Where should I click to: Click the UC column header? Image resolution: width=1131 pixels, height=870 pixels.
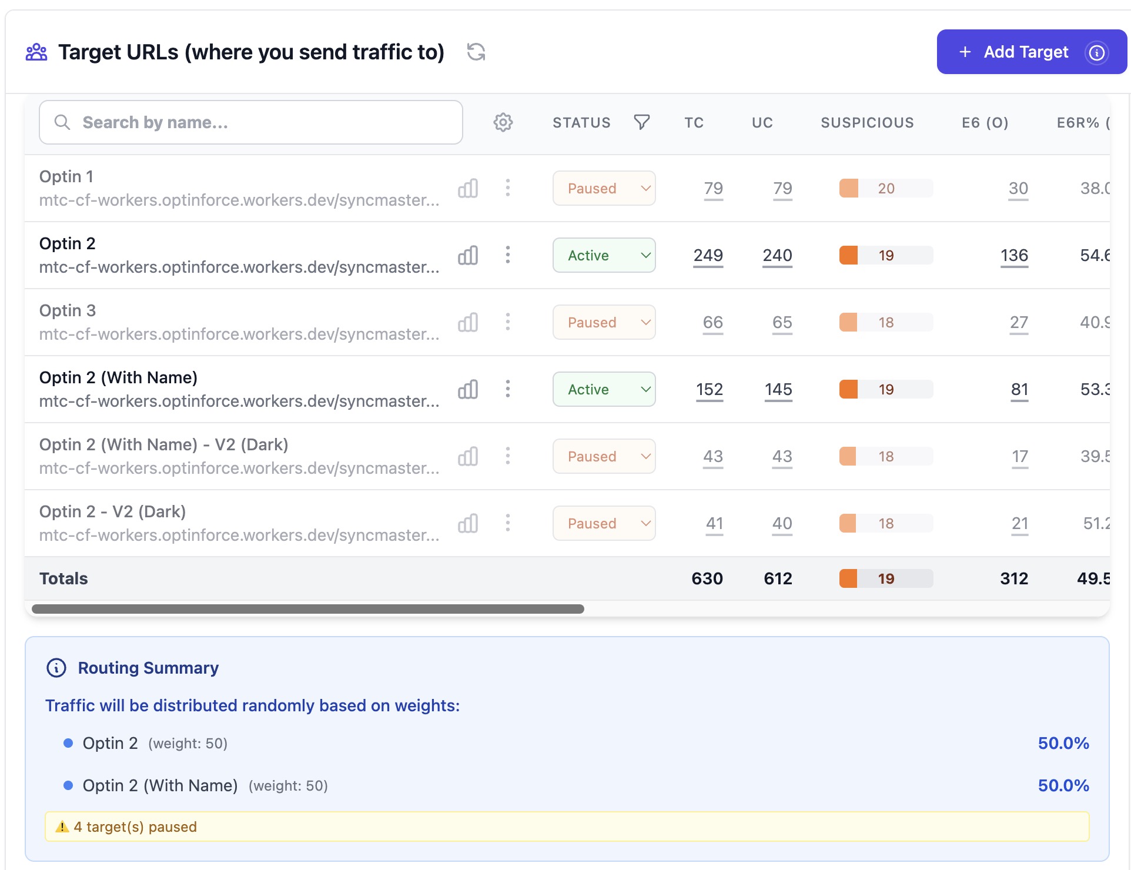(762, 122)
